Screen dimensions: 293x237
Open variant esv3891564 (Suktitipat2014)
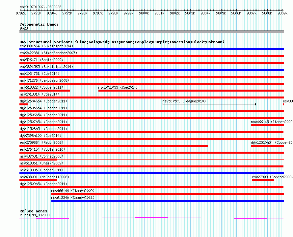[x=46, y=46]
